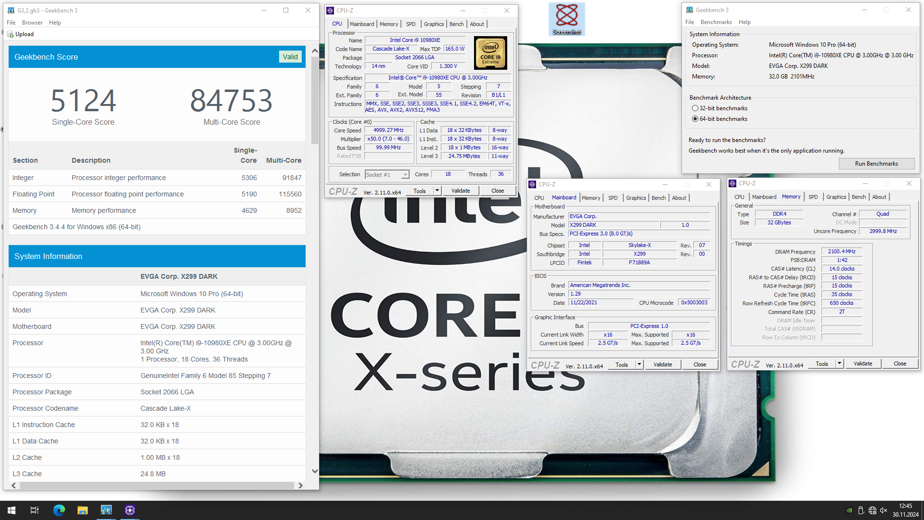Image resolution: width=924 pixels, height=520 pixels.
Task: Click CPU-Z icon in Mainboard window title
Action: [532, 184]
